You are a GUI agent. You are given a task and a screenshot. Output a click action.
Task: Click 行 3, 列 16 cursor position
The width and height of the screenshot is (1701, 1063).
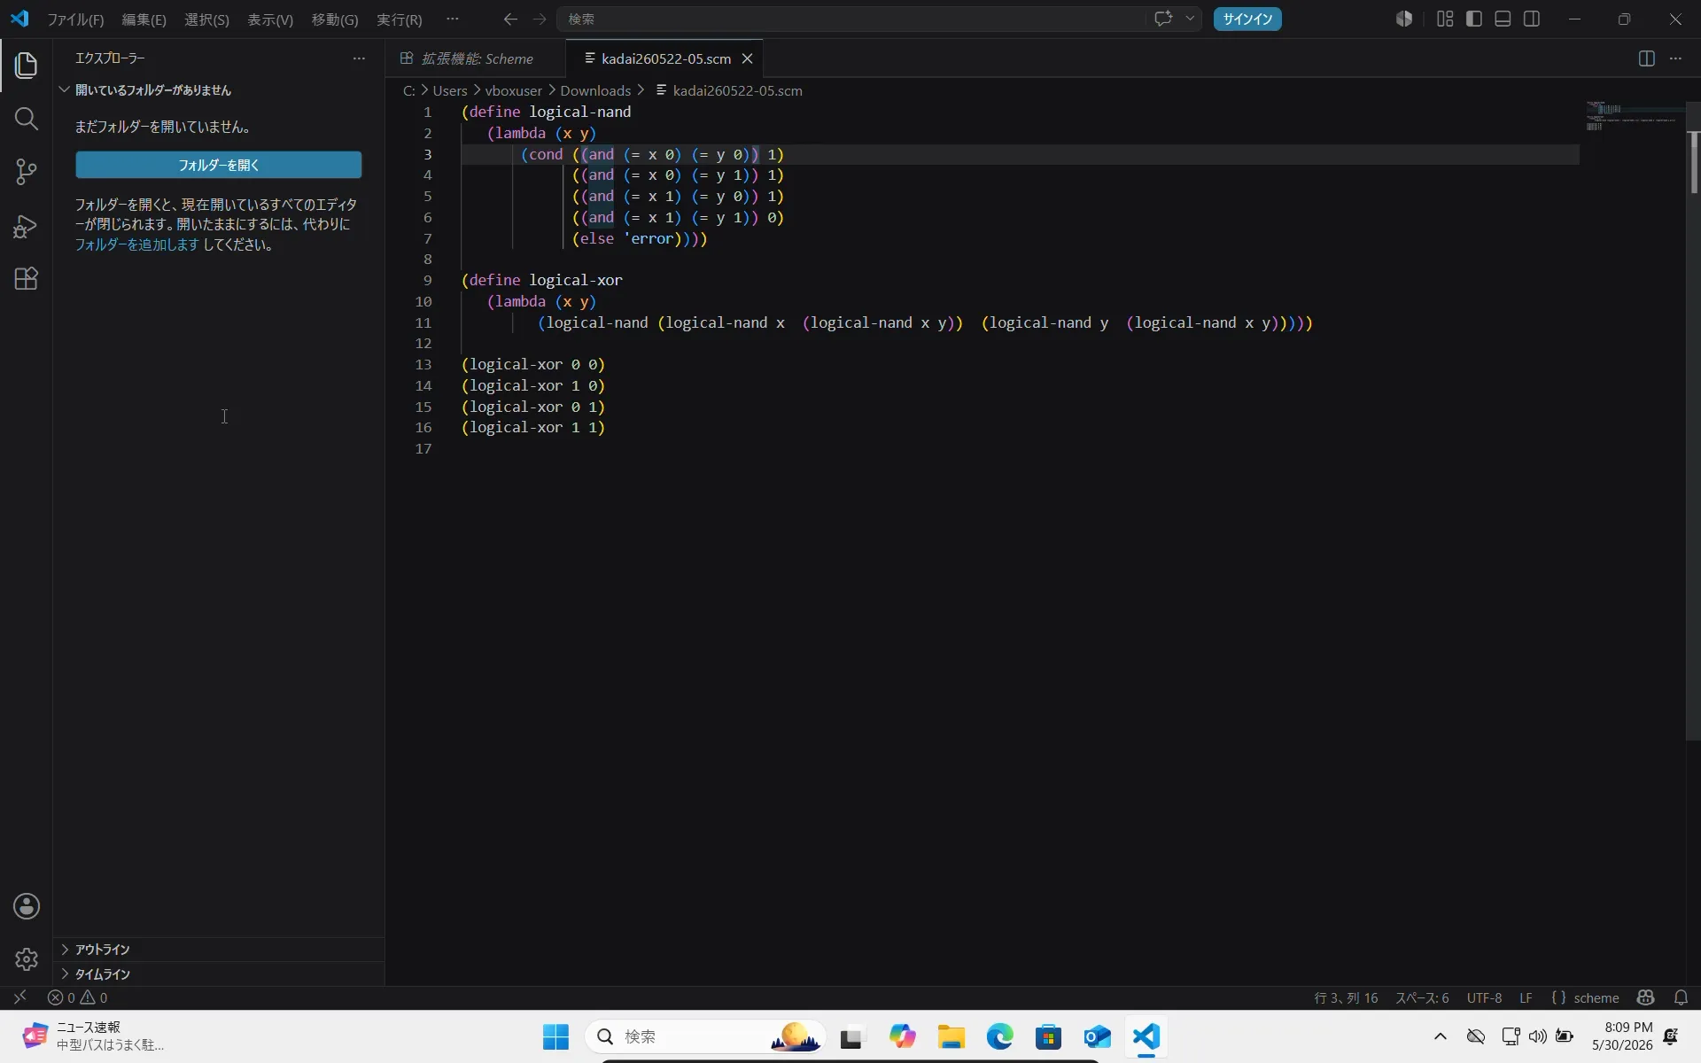1346,997
